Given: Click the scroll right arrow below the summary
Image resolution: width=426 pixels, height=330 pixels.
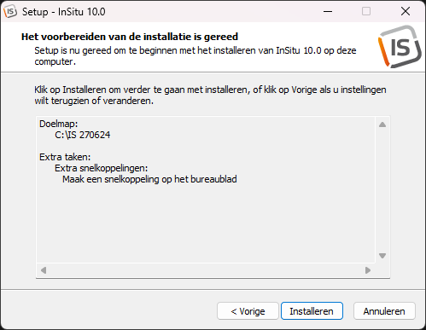Looking at the screenshot, I should pyautogui.click(x=368, y=270).
